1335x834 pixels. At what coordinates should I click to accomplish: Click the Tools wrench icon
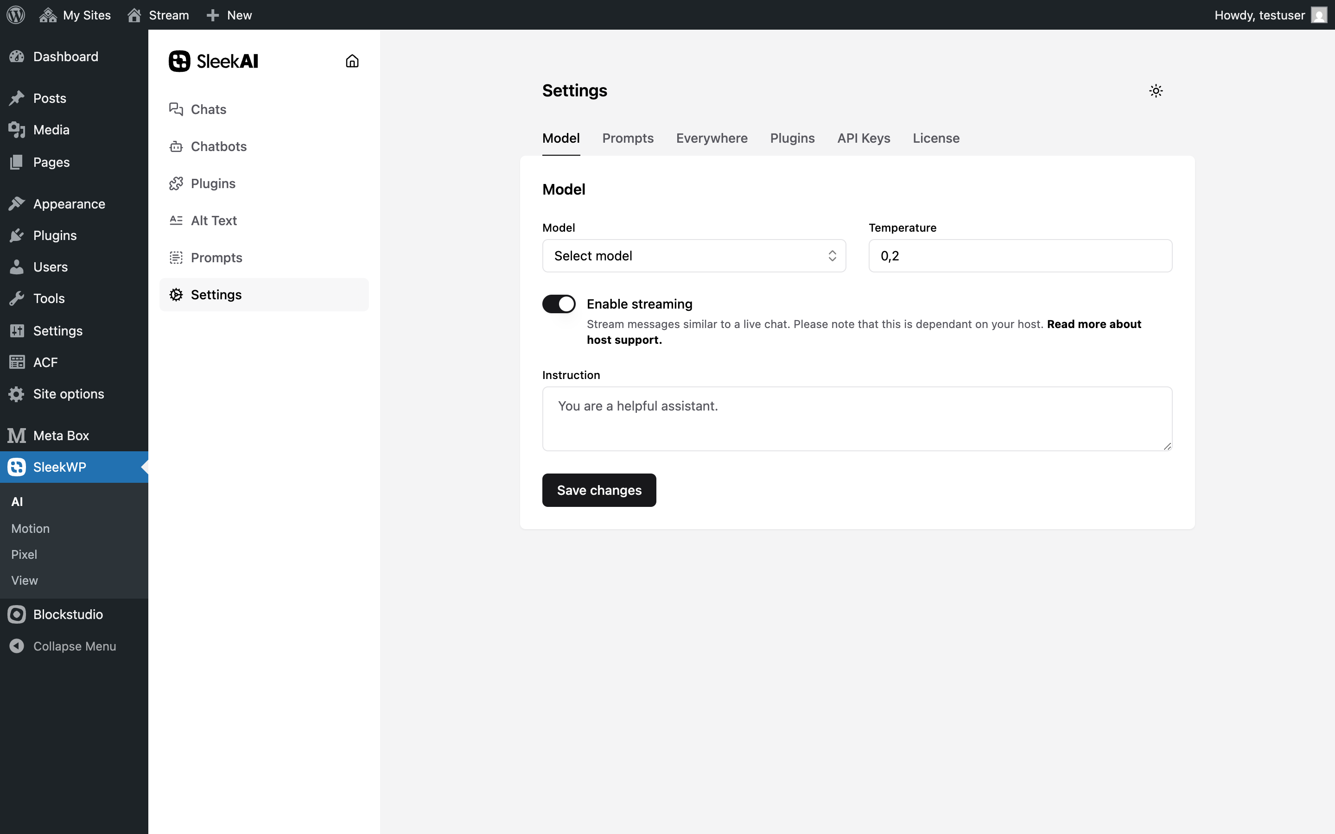(17, 298)
